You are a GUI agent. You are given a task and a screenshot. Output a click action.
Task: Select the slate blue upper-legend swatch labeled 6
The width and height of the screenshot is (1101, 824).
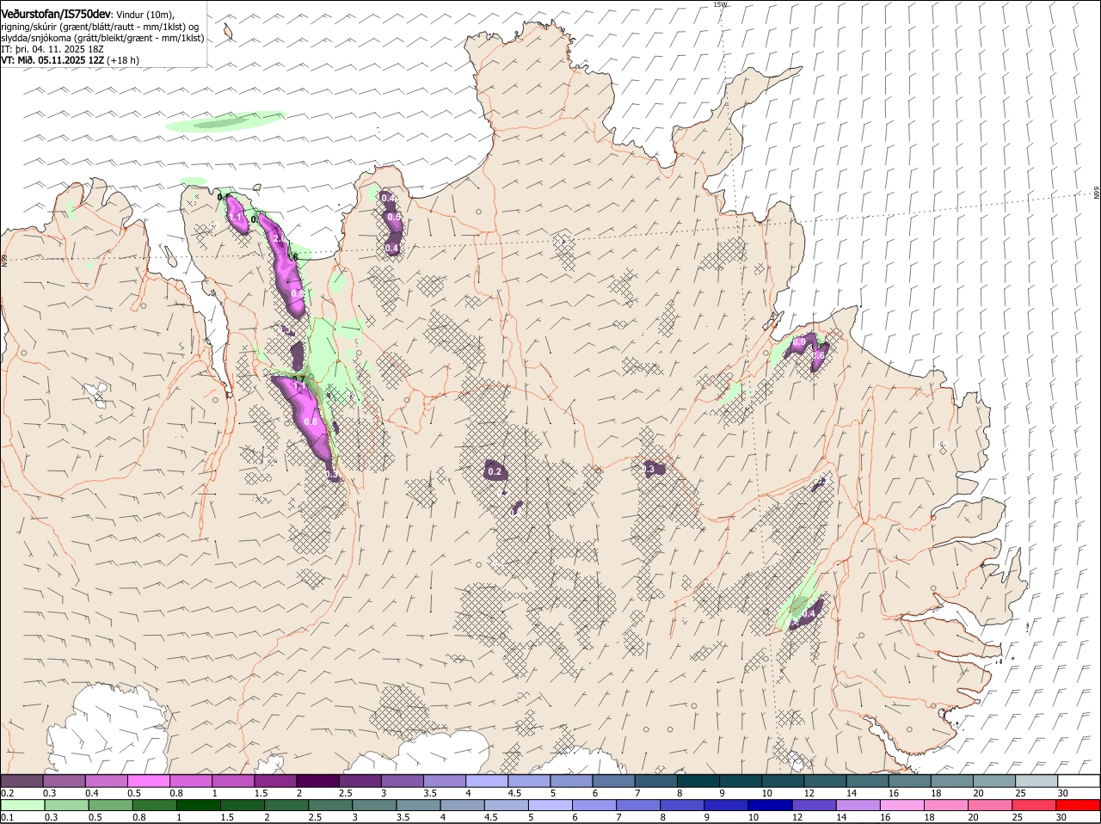tap(614, 780)
